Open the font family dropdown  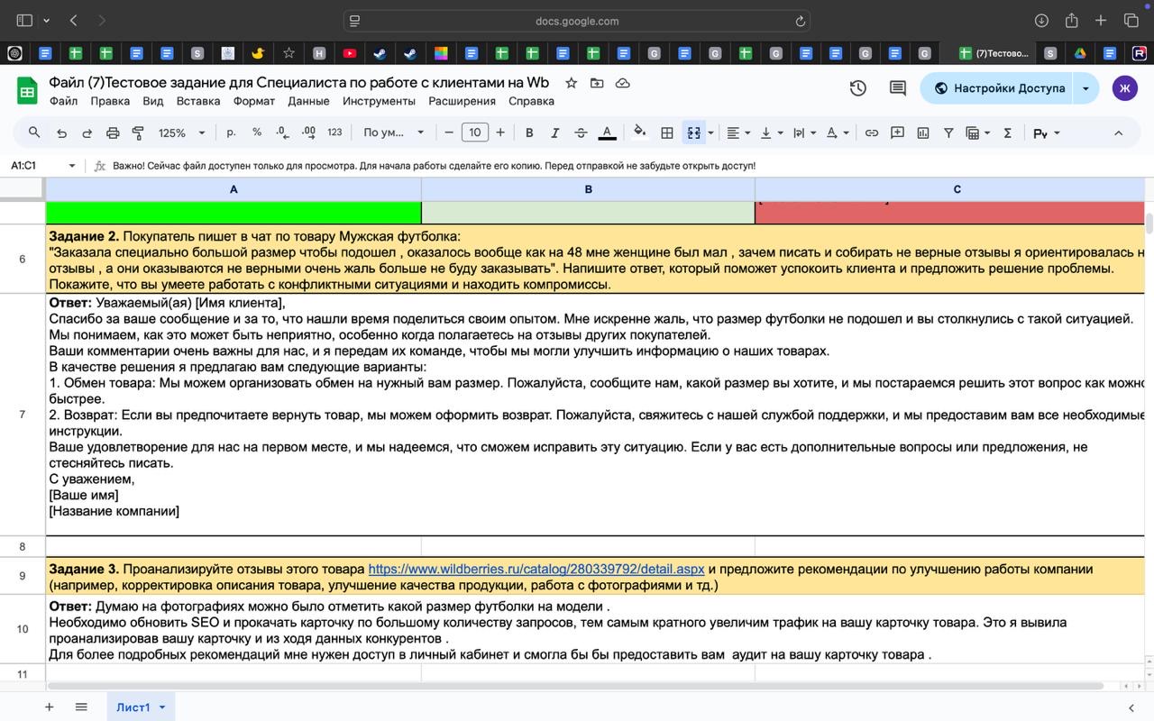coord(393,132)
